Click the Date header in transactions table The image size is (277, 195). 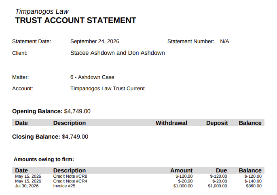21,123
